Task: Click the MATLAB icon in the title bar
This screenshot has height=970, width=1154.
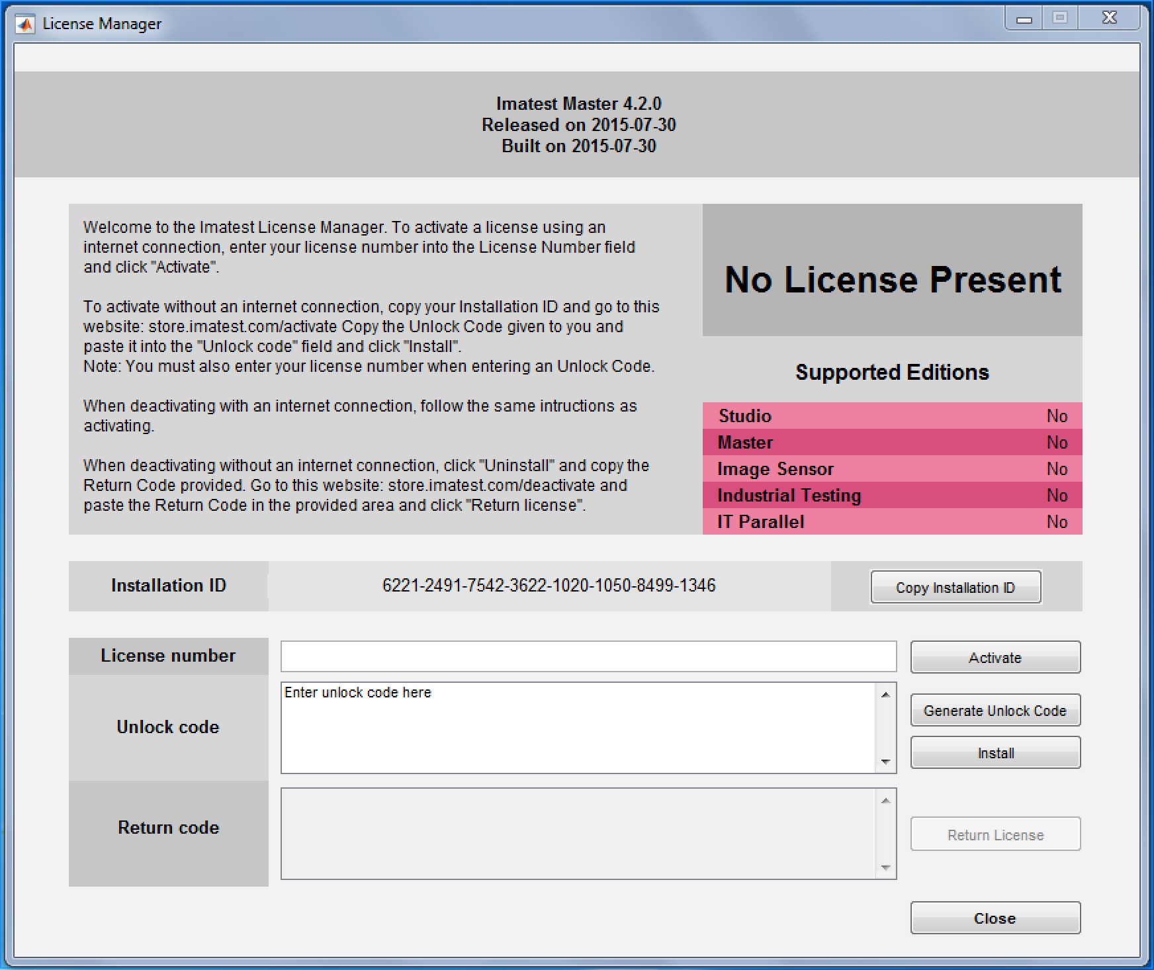Action: coord(25,24)
